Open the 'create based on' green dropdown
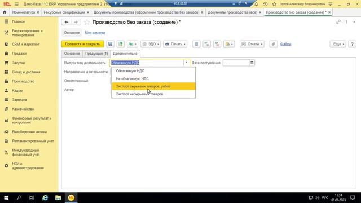The width and height of the screenshot is (361, 203). pos(133,44)
